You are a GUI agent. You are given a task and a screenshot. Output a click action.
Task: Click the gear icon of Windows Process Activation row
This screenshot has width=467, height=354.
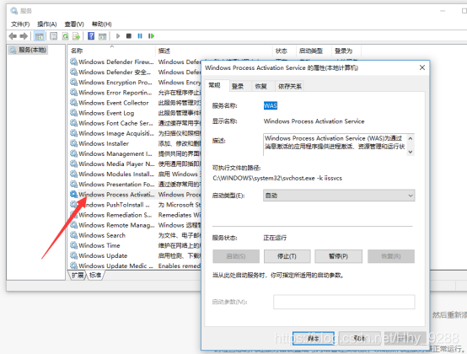pyautogui.click(x=73, y=195)
